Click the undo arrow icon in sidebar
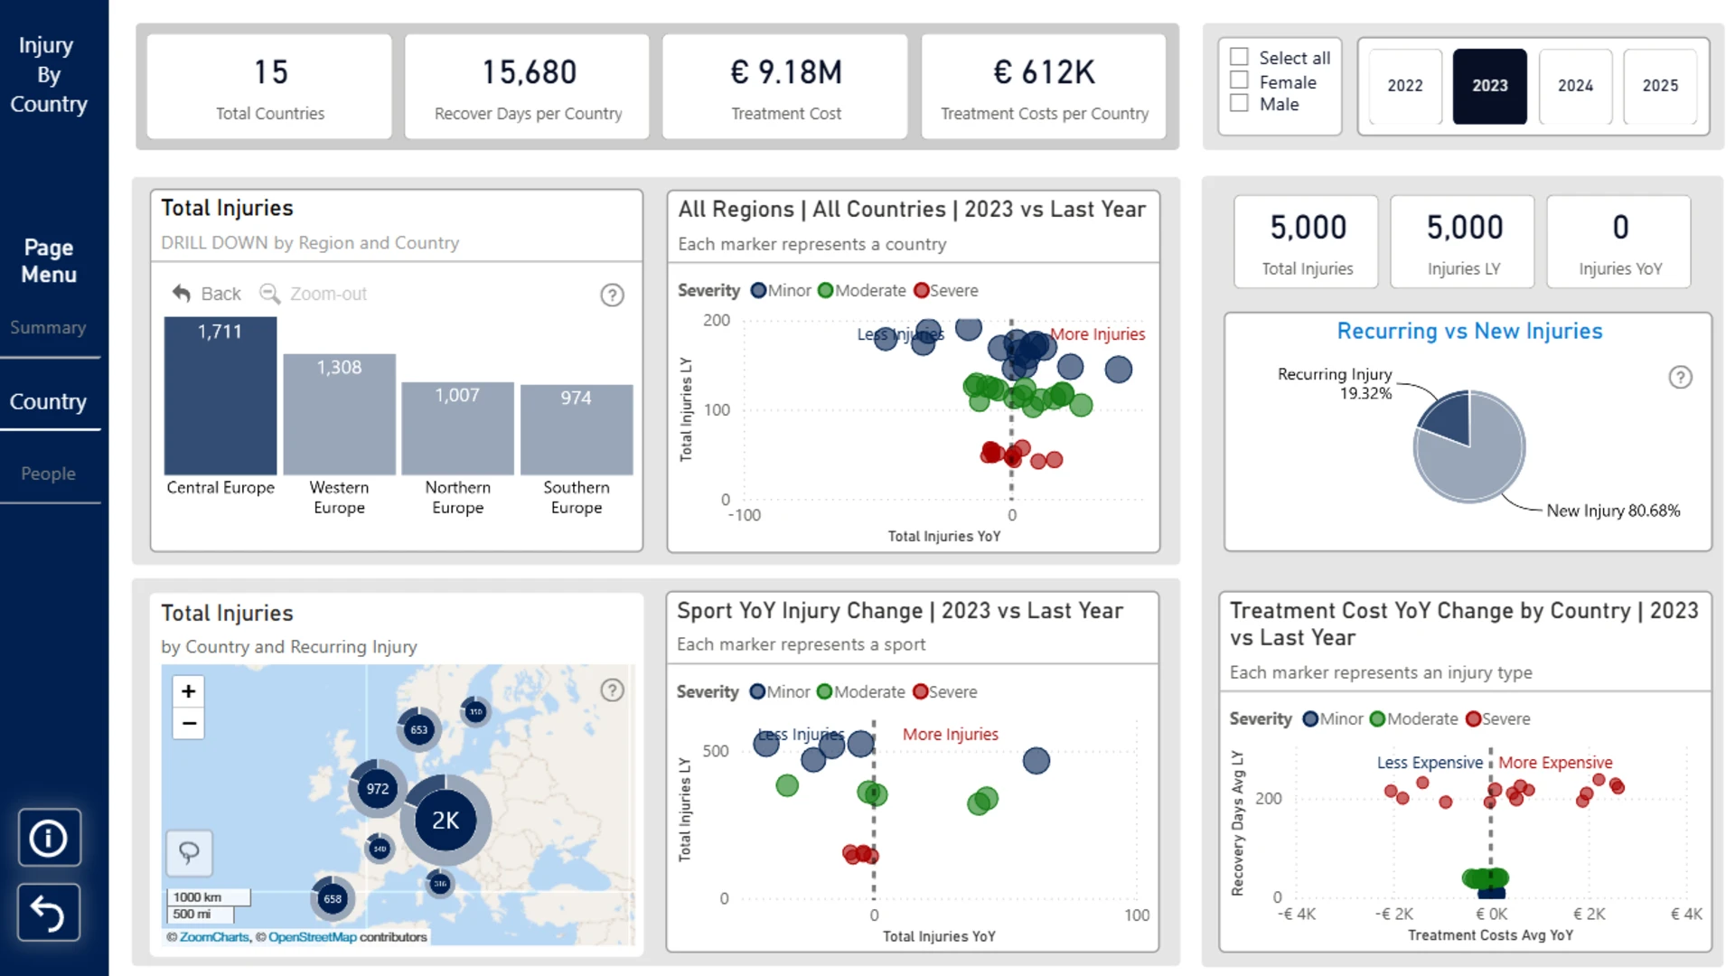The width and height of the screenshot is (1735, 976). (x=49, y=913)
